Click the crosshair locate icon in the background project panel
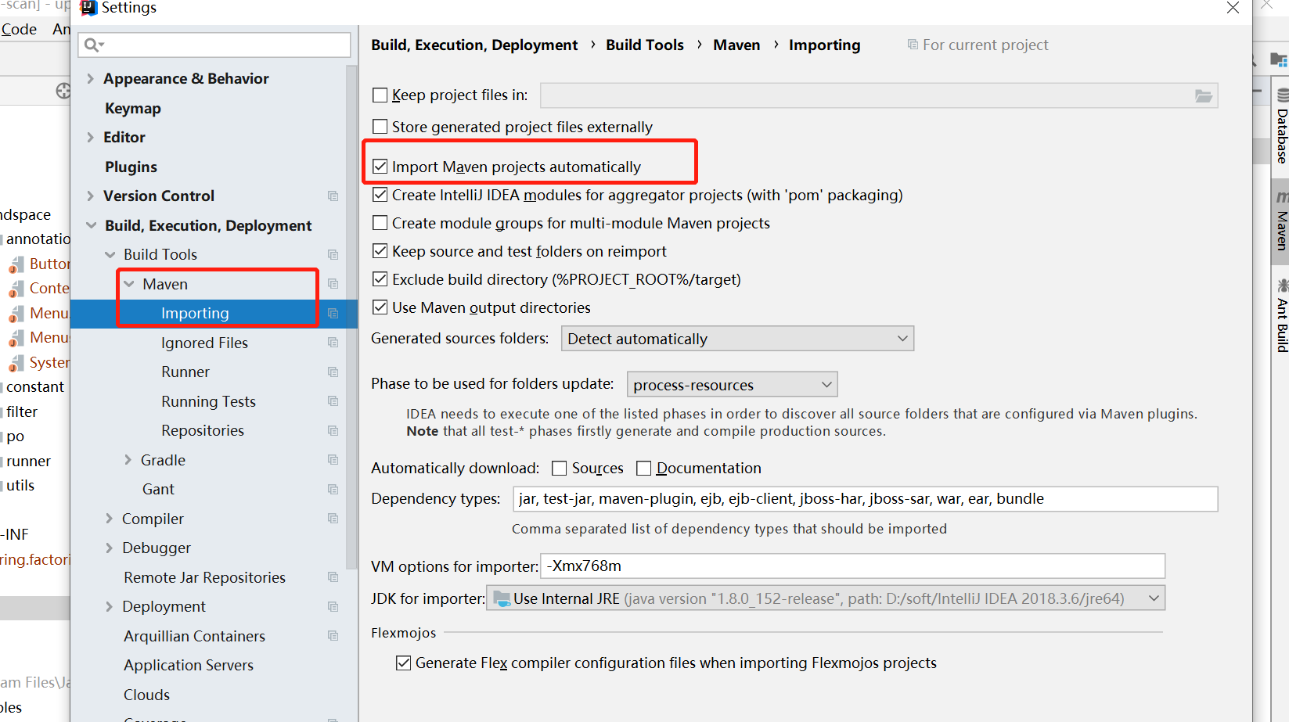The height and width of the screenshot is (722, 1289). point(63,91)
